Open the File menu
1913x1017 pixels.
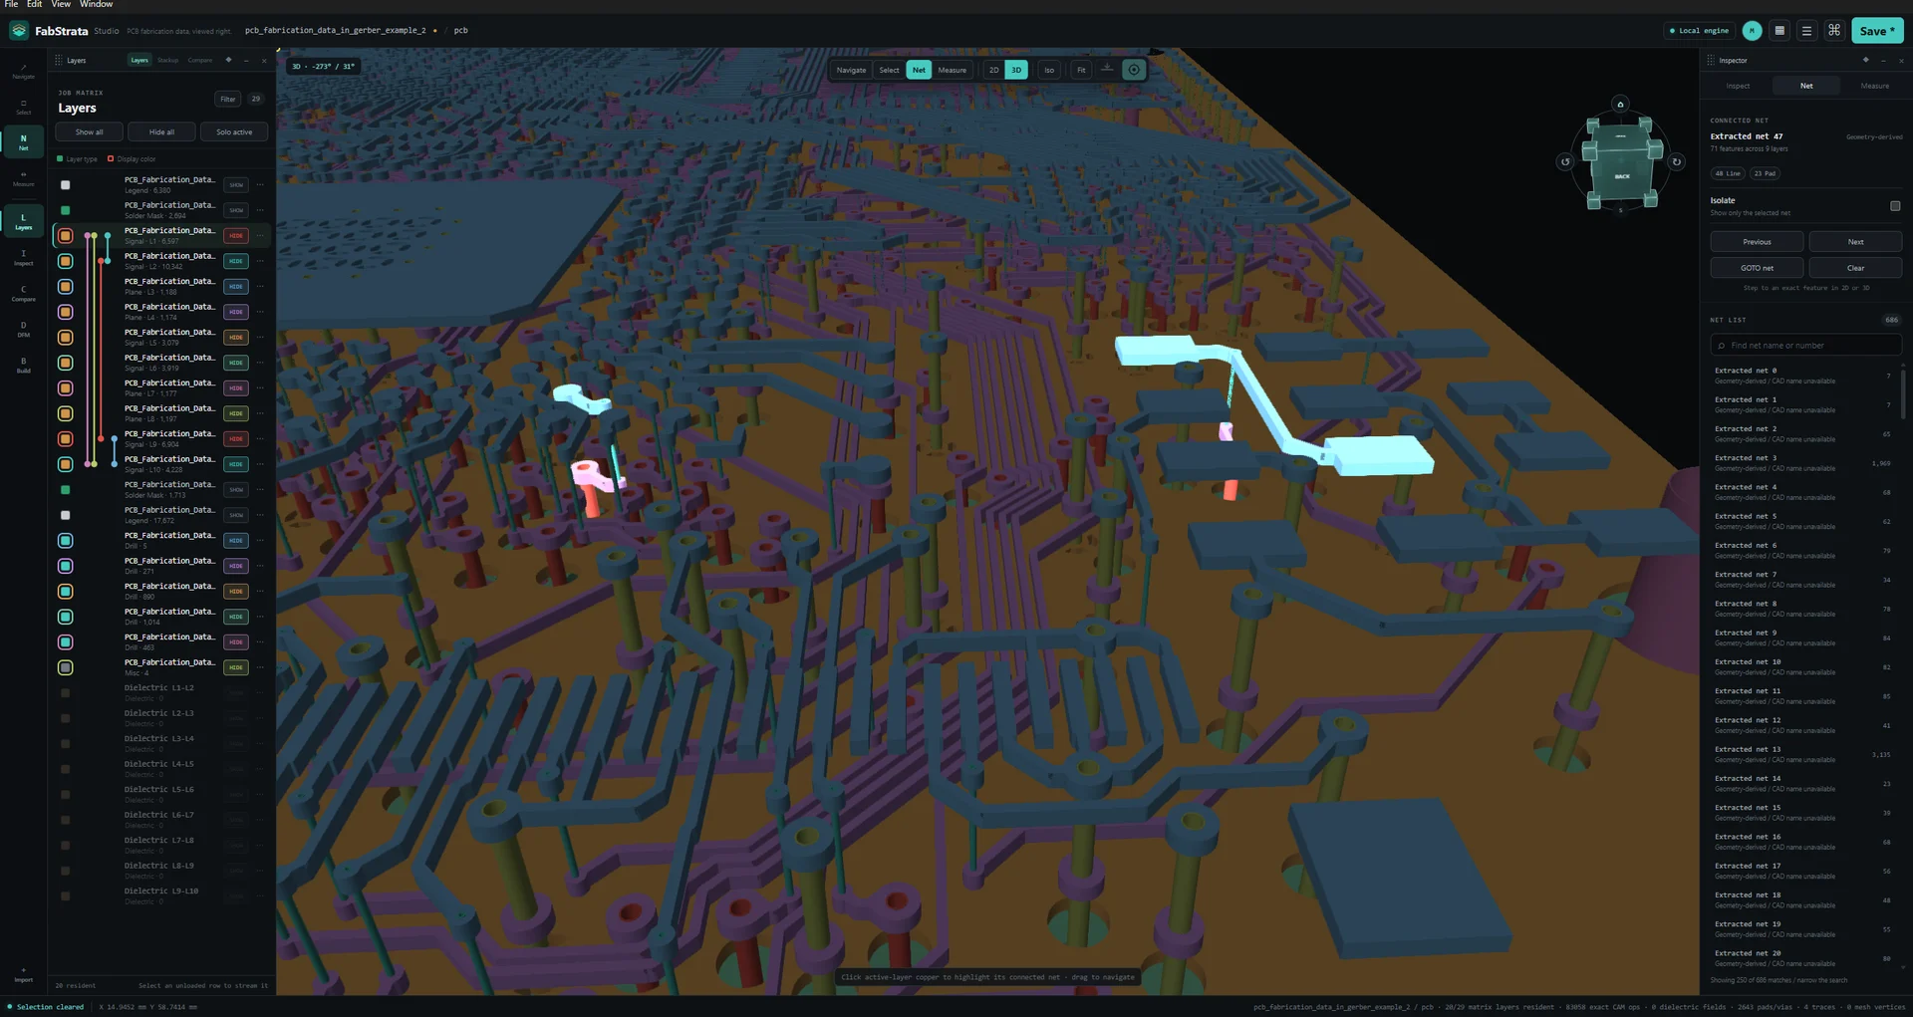click(11, 4)
